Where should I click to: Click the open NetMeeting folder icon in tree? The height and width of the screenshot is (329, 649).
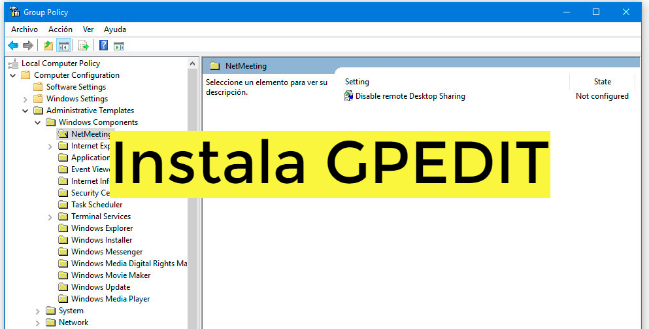click(63, 134)
